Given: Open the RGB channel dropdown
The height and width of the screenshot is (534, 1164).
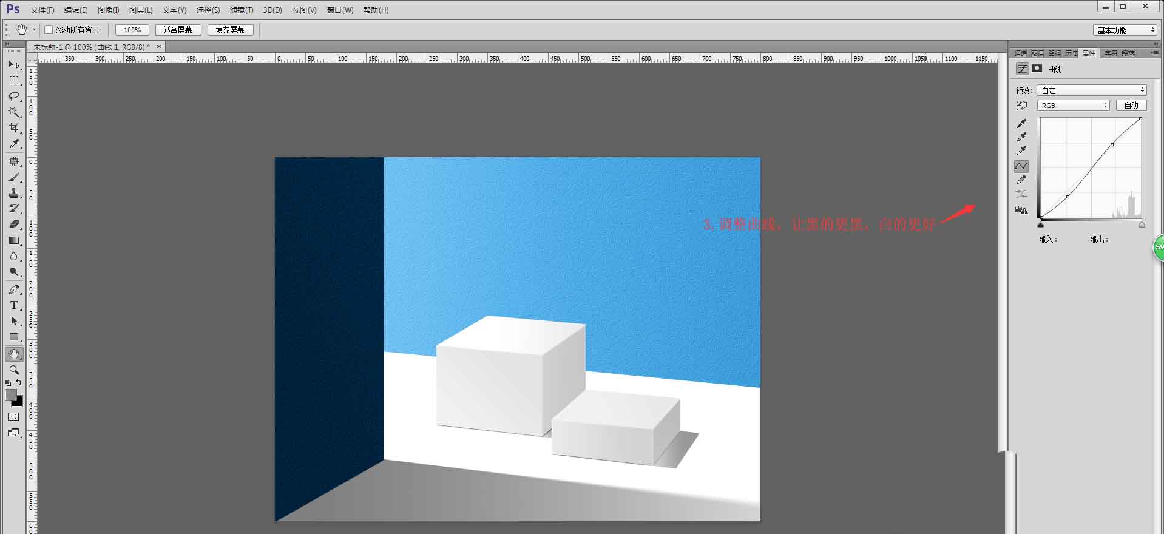Looking at the screenshot, I should point(1073,106).
